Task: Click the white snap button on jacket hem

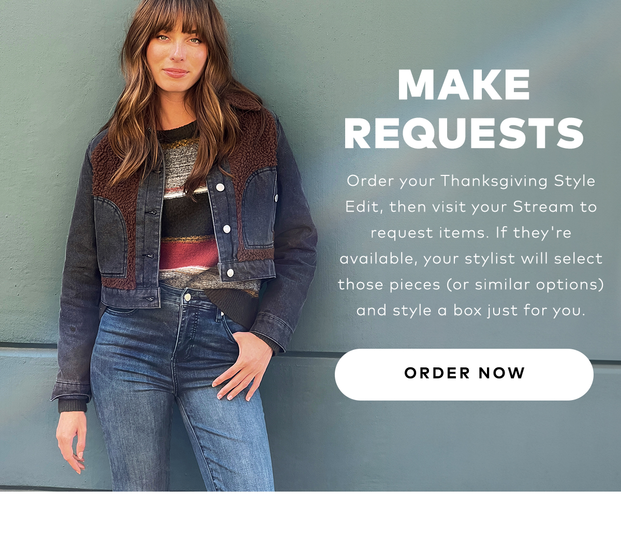Action: pyautogui.click(x=230, y=273)
